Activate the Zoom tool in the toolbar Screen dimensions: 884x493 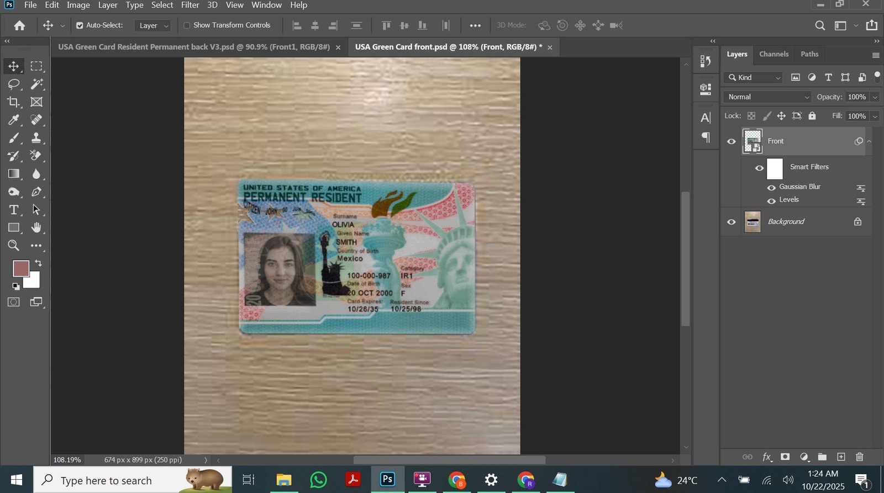13,246
